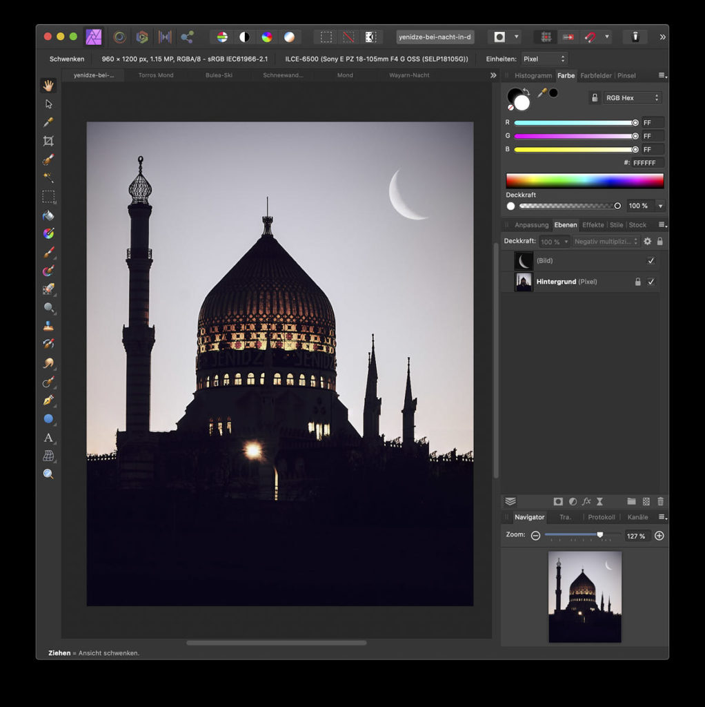
Task: Open the RGB Hex colour model dropdown
Action: tap(633, 98)
